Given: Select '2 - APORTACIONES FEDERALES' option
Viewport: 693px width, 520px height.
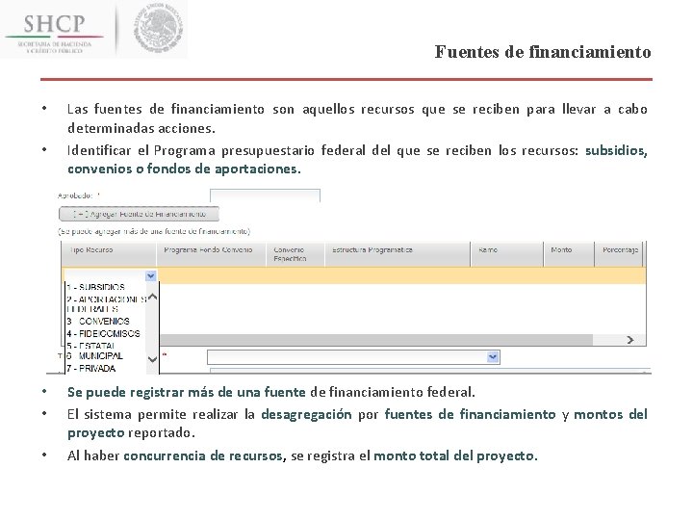Looking at the screenshot, I should click(x=106, y=304).
